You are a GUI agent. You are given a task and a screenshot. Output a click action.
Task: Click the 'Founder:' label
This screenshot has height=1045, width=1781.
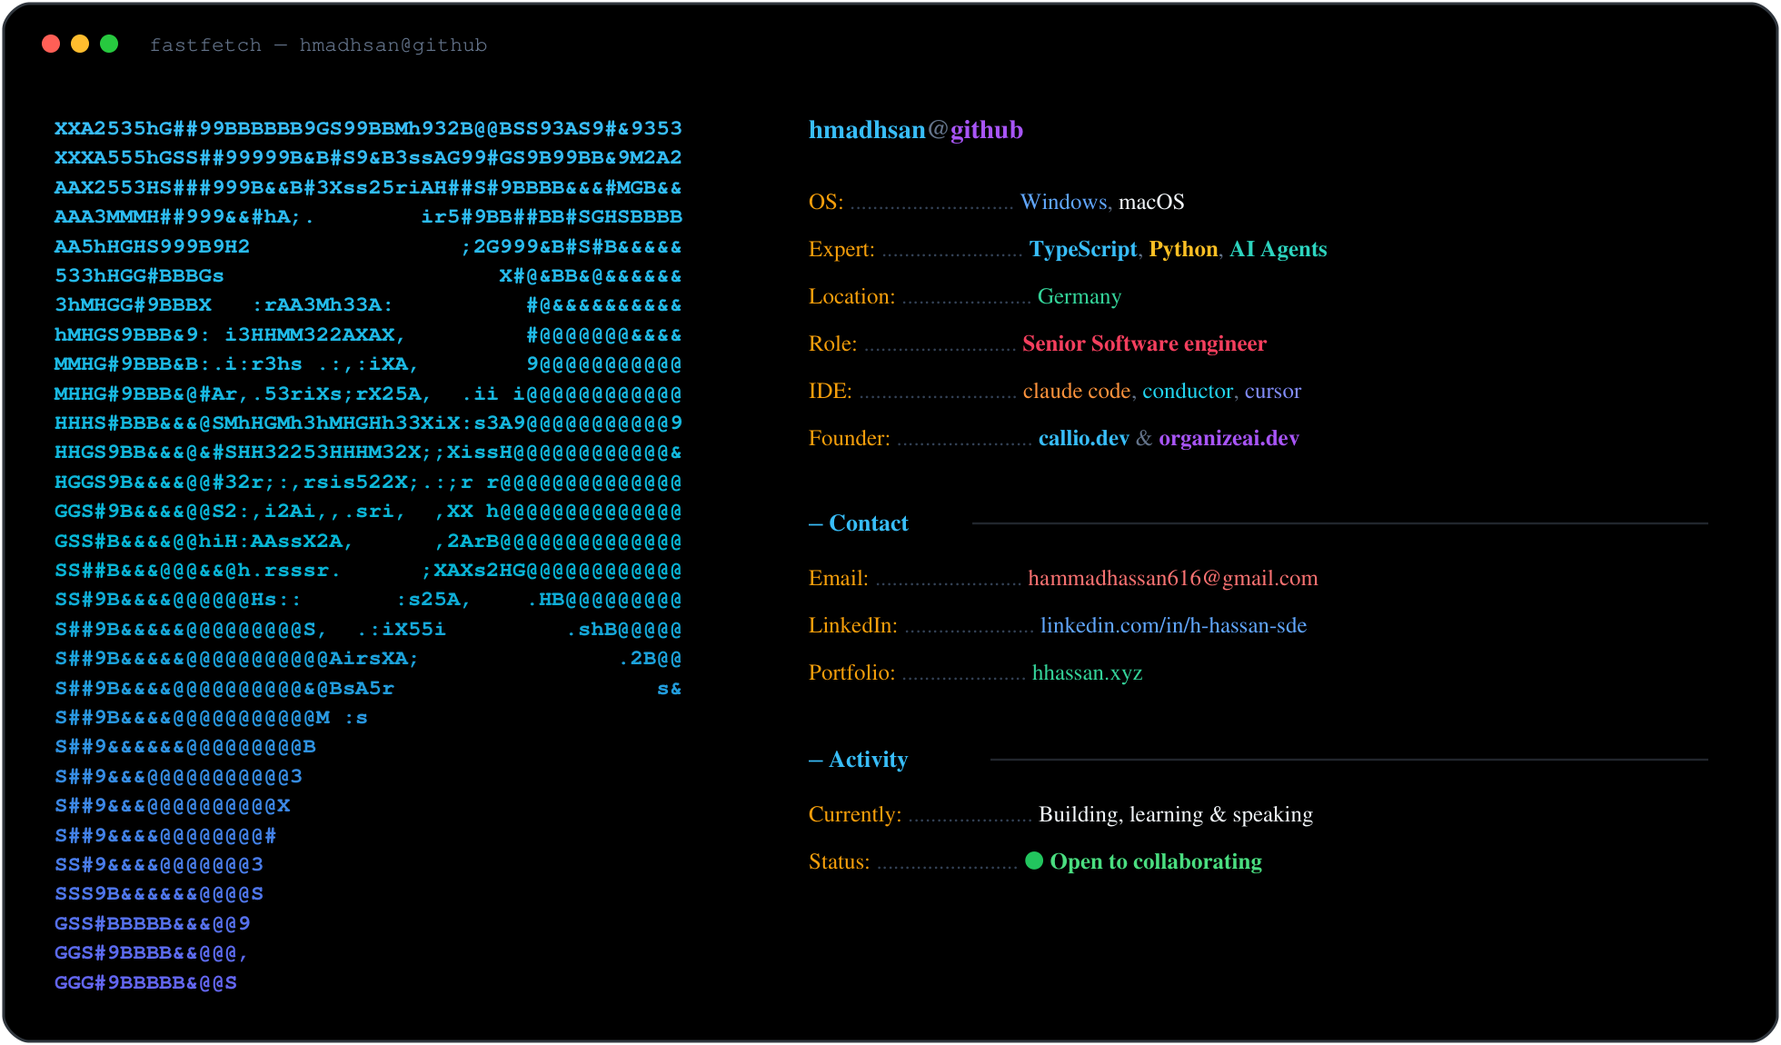pos(849,438)
